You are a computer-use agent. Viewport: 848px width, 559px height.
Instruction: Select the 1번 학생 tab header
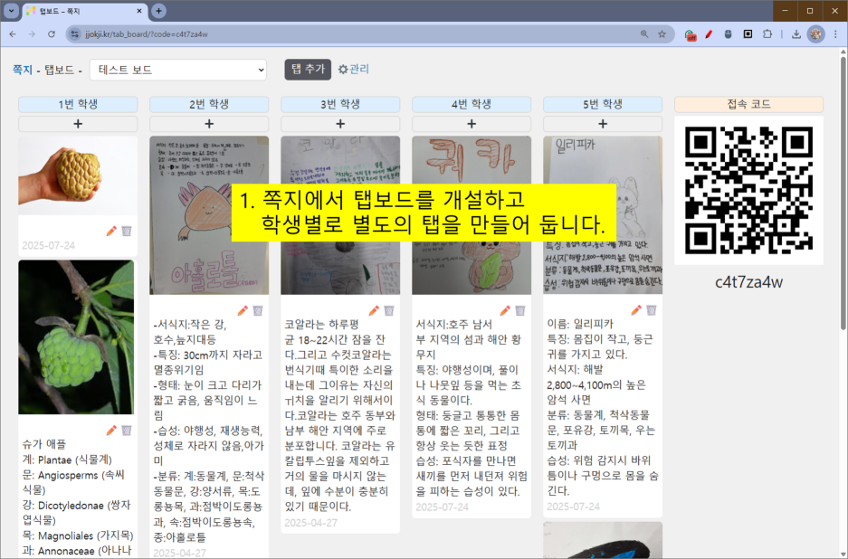pos(78,104)
